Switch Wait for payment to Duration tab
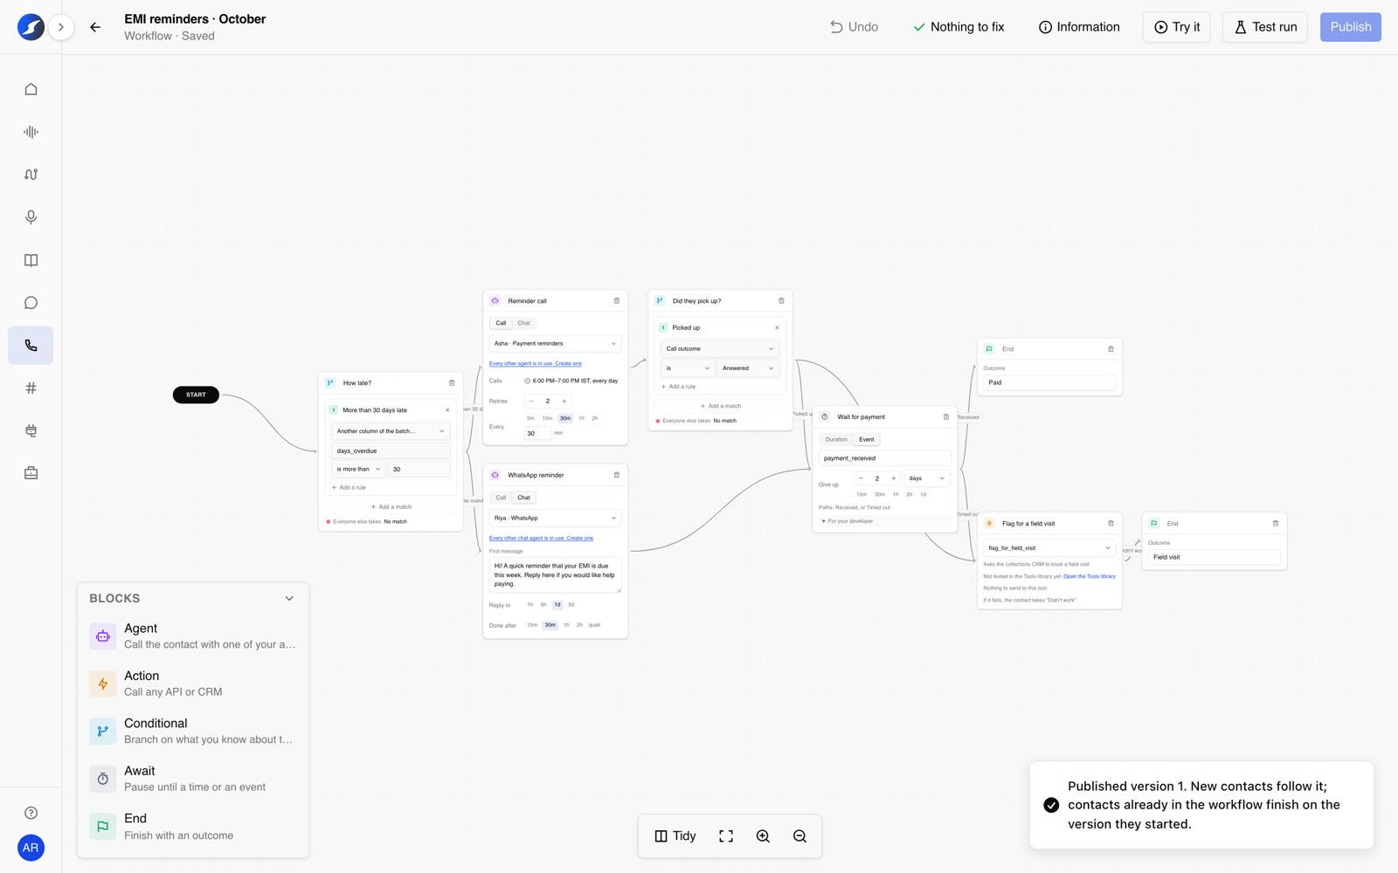Viewport: 1398px width, 873px height. pyautogui.click(x=836, y=440)
